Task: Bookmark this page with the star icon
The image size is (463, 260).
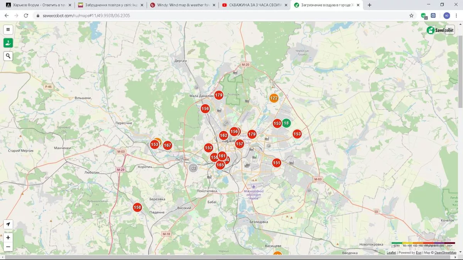Action: 411,15
